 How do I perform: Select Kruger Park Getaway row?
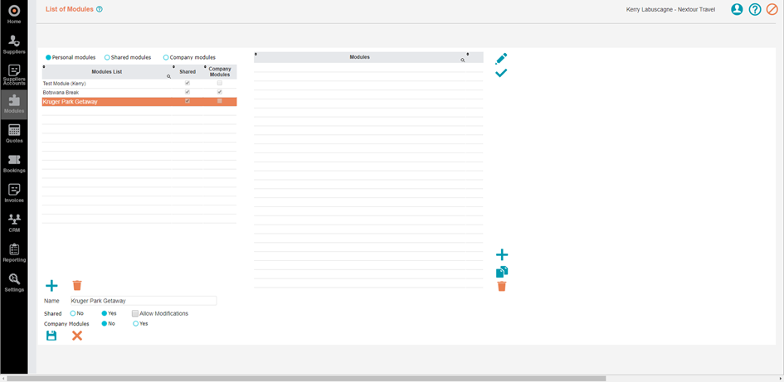click(x=139, y=101)
